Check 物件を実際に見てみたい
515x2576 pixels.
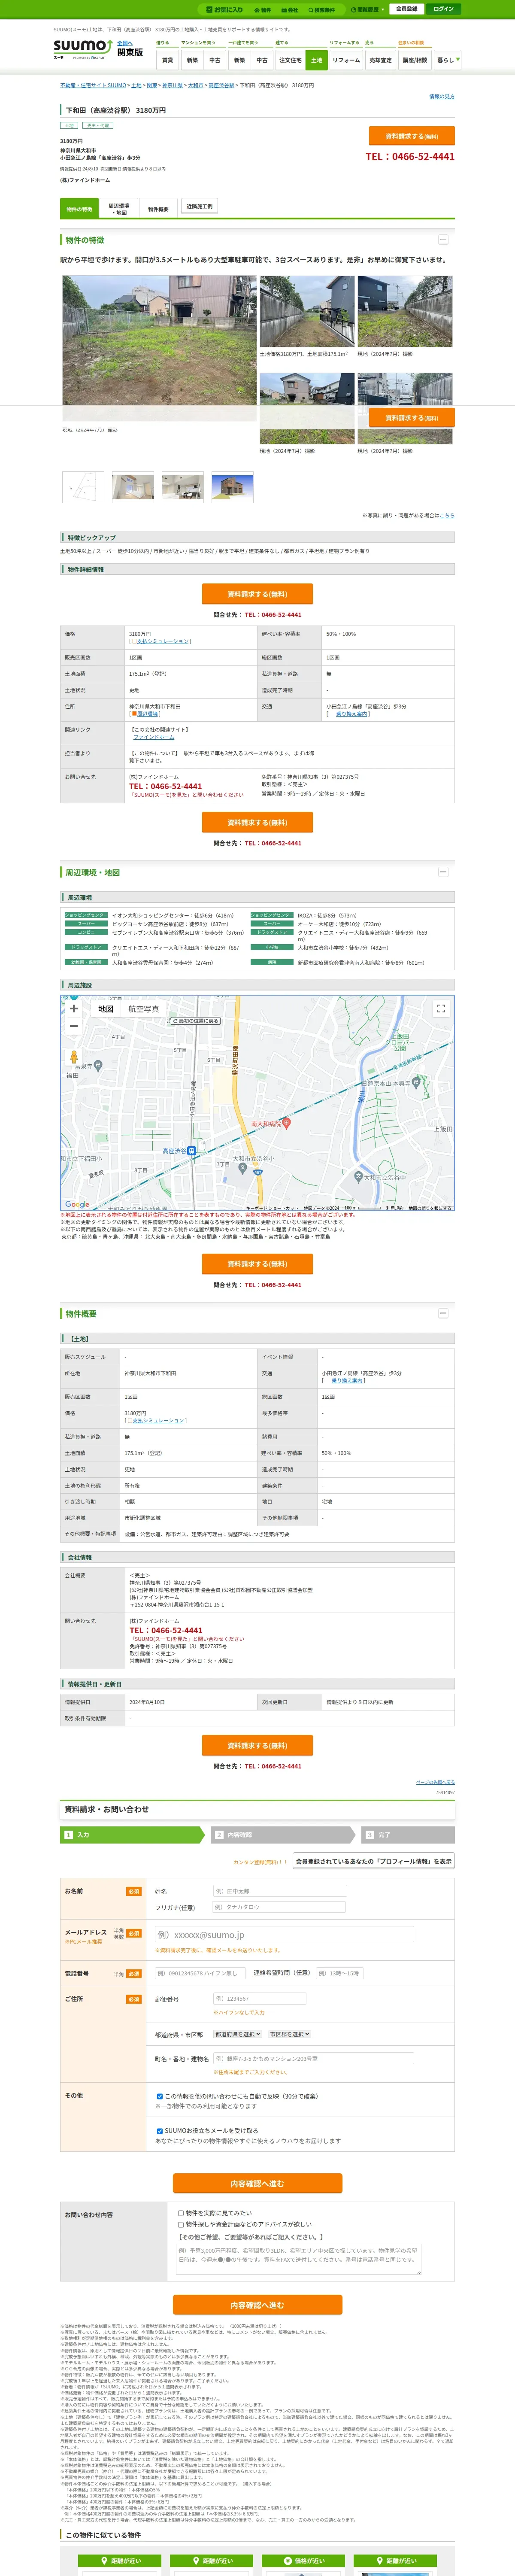[181, 2213]
